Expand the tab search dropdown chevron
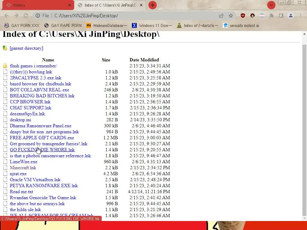The width and height of the screenshot is (307, 230). [271, 5]
